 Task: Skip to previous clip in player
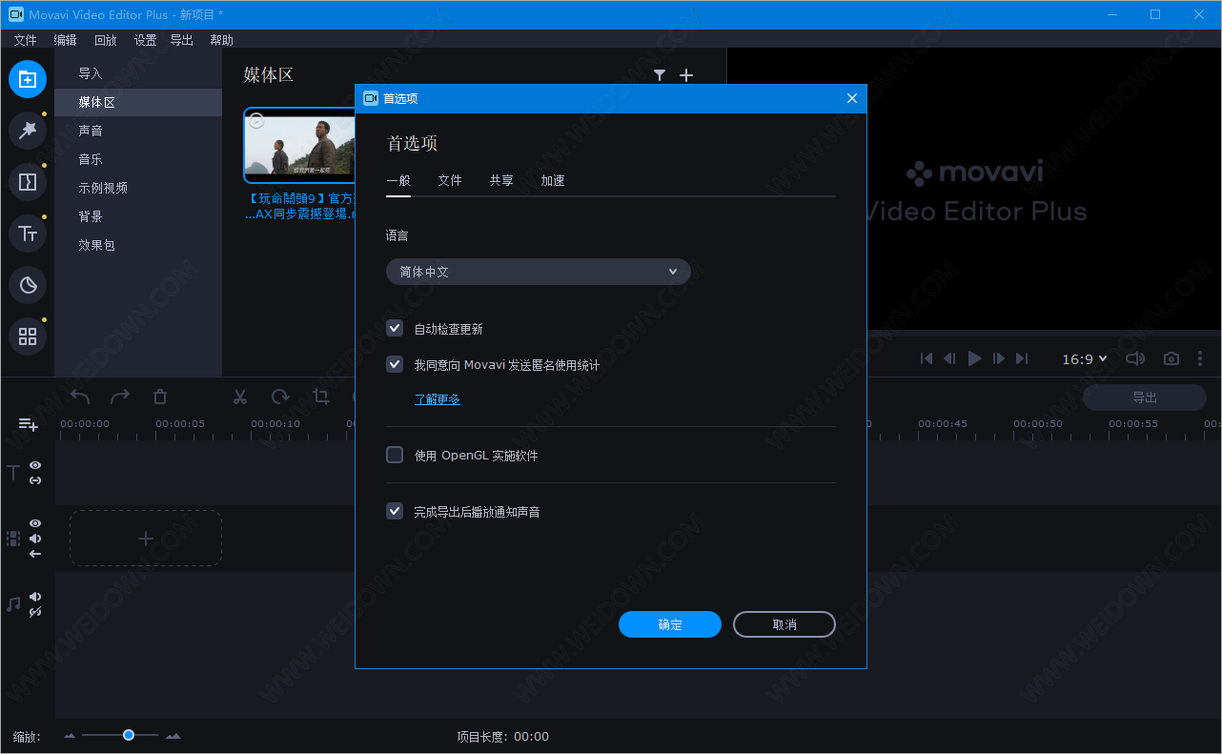point(926,358)
